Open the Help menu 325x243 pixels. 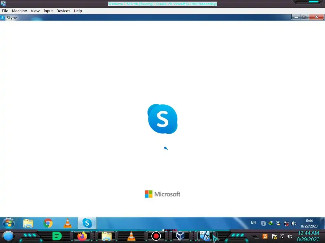coord(78,11)
